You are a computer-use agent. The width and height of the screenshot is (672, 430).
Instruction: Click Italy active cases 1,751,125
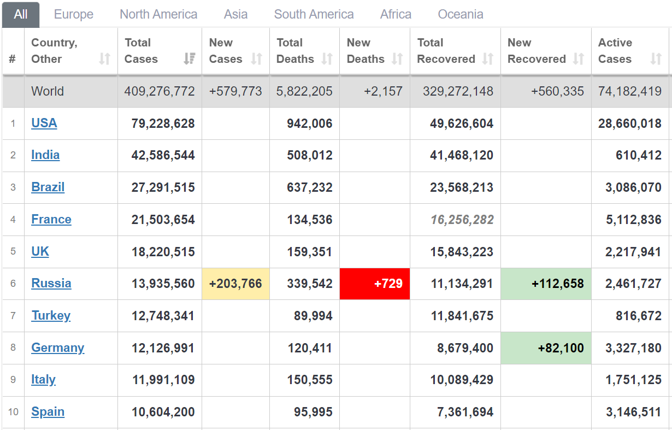pos(634,380)
